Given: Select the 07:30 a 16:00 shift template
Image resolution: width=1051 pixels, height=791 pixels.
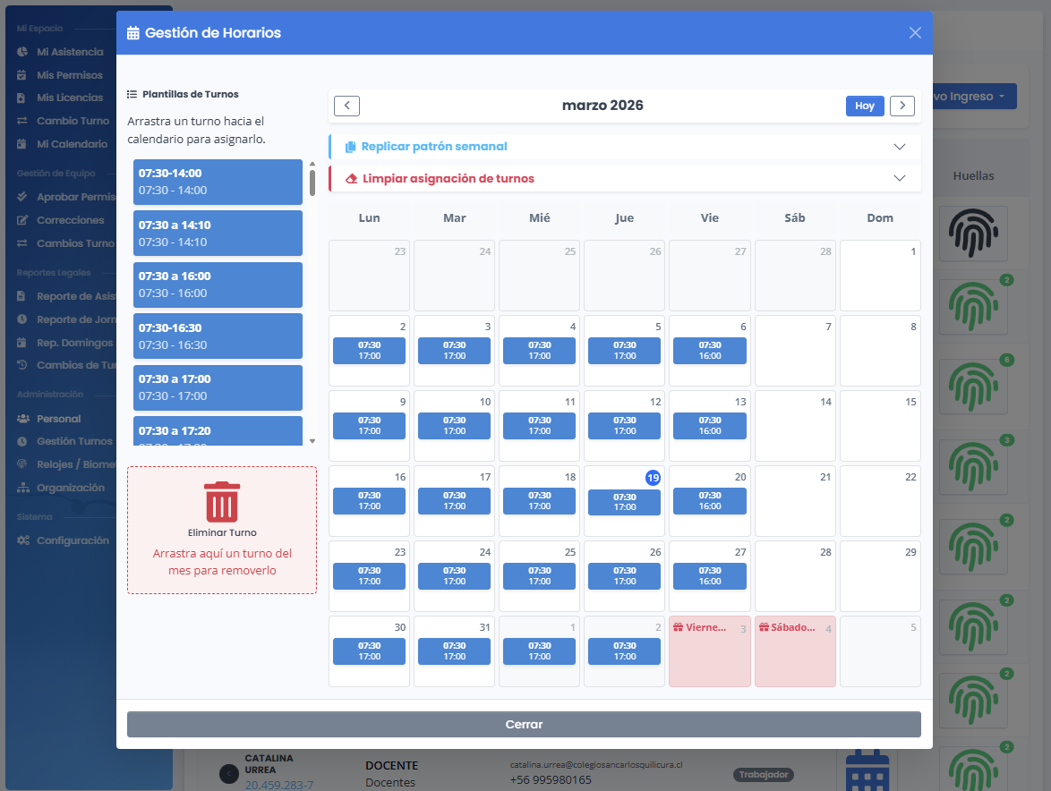Looking at the screenshot, I should [x=218, y=285].
